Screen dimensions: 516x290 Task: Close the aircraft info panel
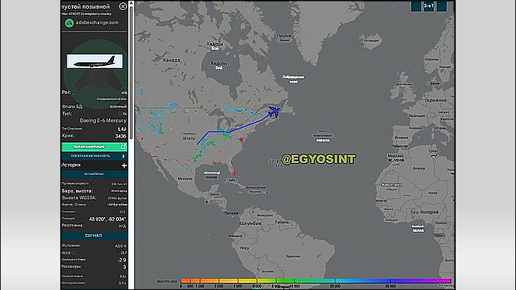(x=123, y=6)
